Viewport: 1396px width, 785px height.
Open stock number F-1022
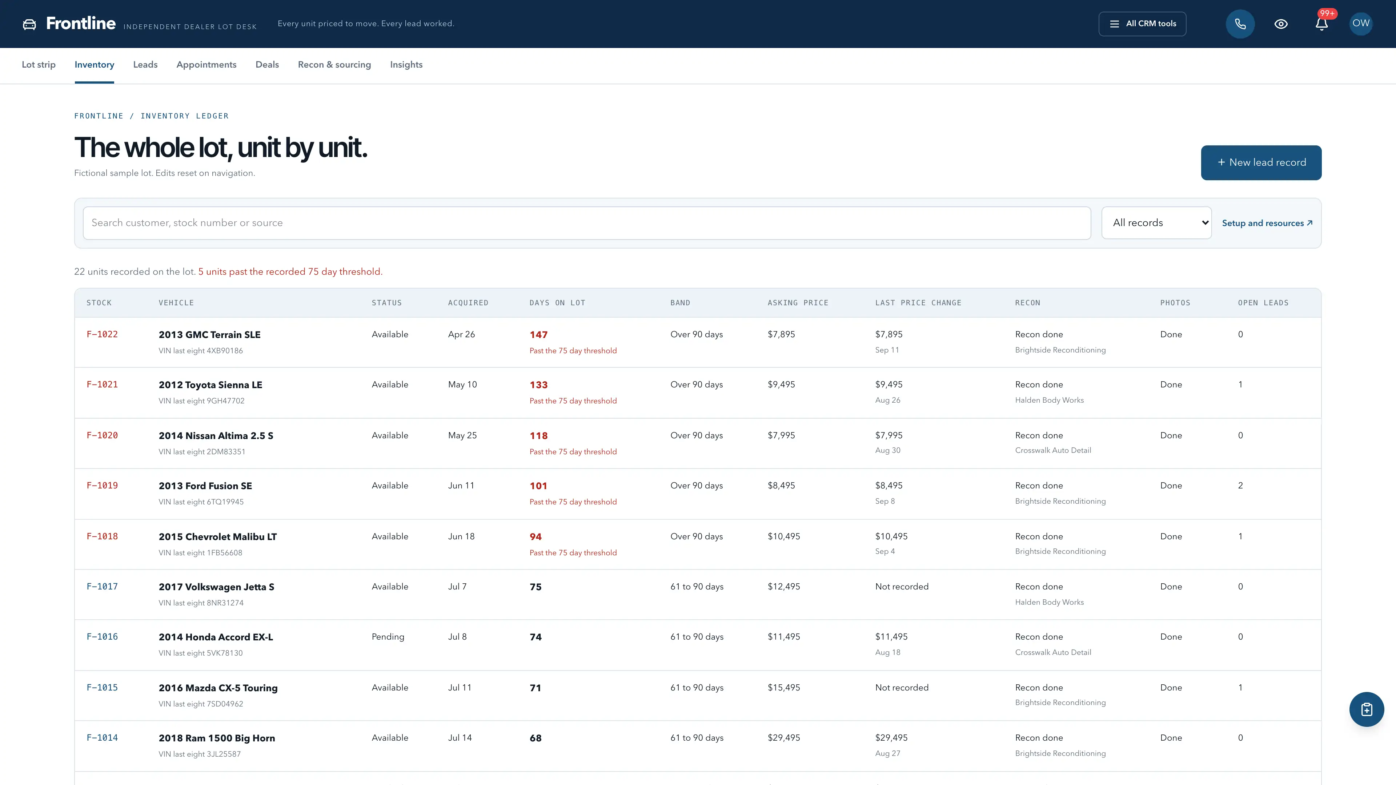(102, 334)
